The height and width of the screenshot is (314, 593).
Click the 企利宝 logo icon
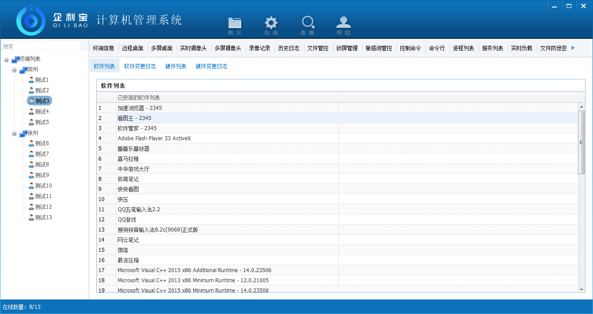30,21
